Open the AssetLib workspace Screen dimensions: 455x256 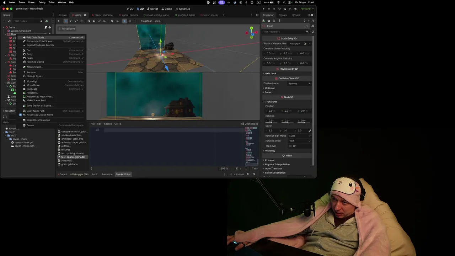coord(183,9)
